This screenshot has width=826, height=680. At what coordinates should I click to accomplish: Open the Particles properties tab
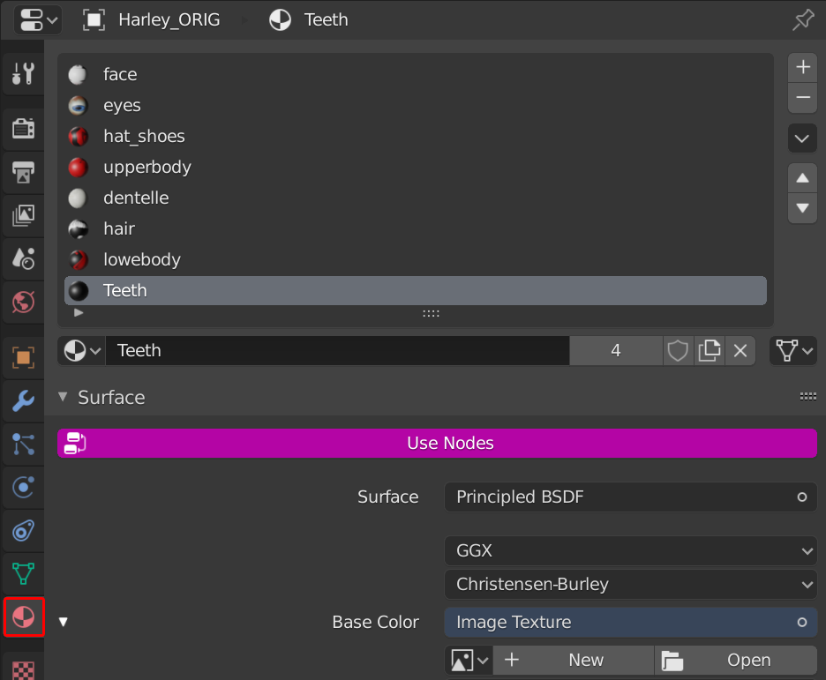[x=24, y=445]
